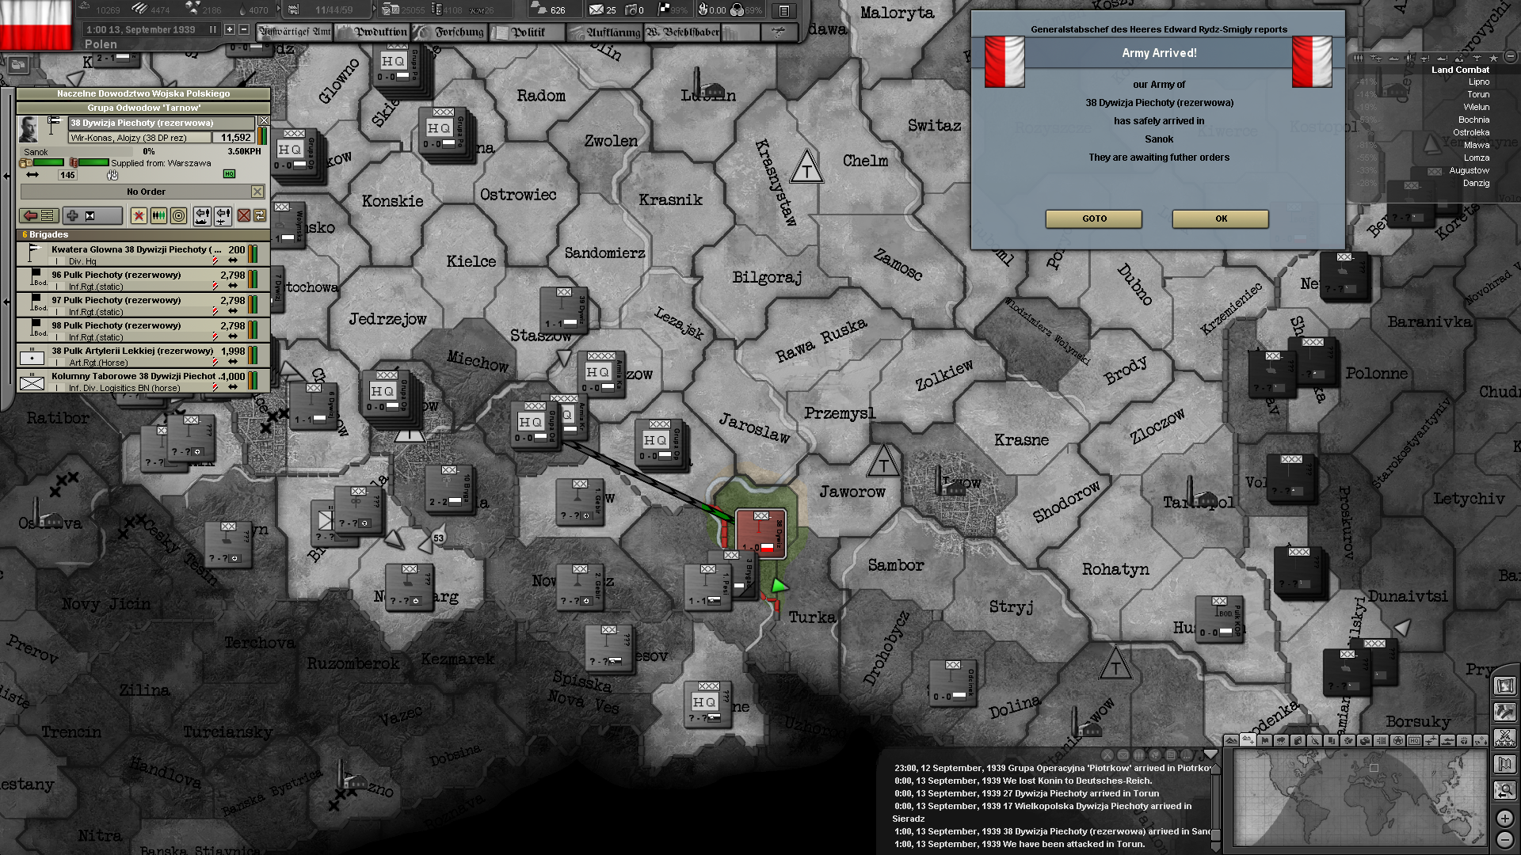
Task: Open the Politik tab
Action: pos(527,32)
